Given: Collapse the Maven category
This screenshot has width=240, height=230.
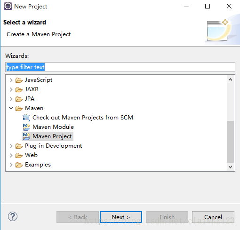Looking at the screenshot, I should (11, 108).
